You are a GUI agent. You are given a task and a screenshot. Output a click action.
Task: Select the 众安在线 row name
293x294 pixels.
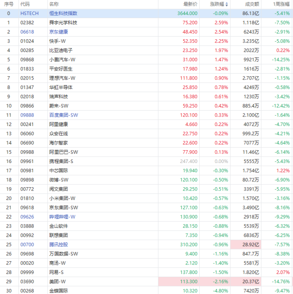[x=58, y=134]
